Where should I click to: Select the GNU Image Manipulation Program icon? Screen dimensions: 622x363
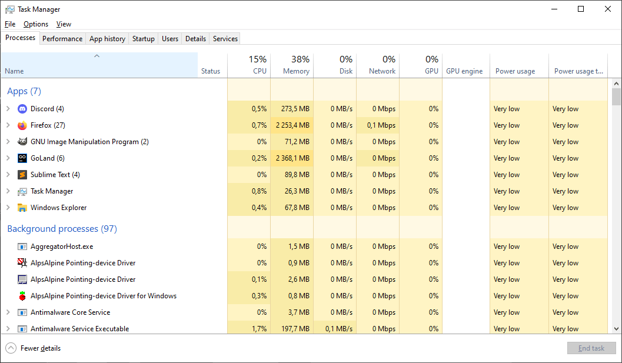pyautogui.click(x=22, y=142)
